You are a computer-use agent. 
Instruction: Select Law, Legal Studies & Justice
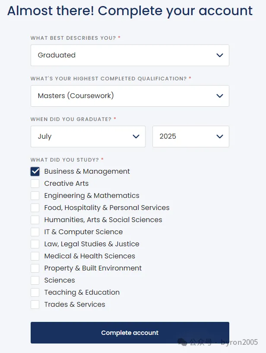(x=35, y=244)
